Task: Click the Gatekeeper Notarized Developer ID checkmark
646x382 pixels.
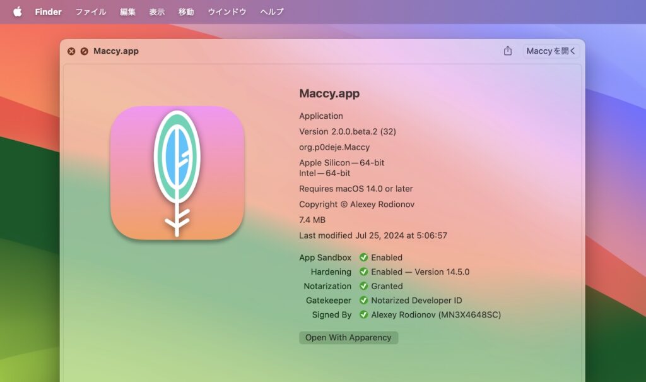Action: 364,300
